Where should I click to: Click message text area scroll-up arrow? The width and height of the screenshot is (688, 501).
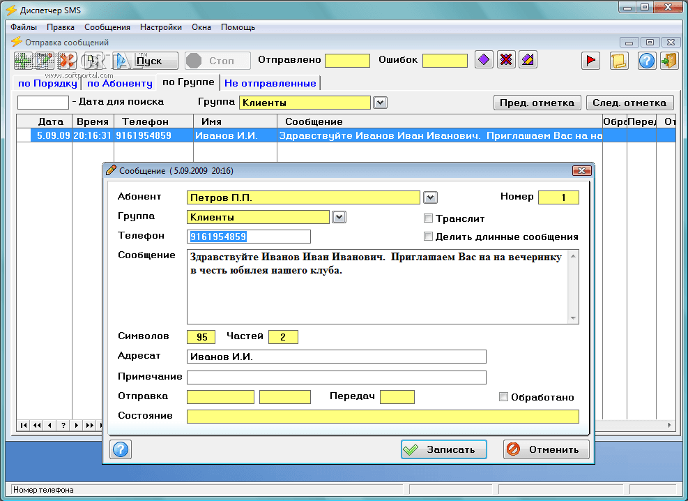click(573, 256)
